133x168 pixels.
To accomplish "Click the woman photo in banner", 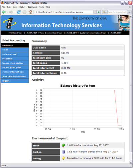I will [x=124, y=23].
